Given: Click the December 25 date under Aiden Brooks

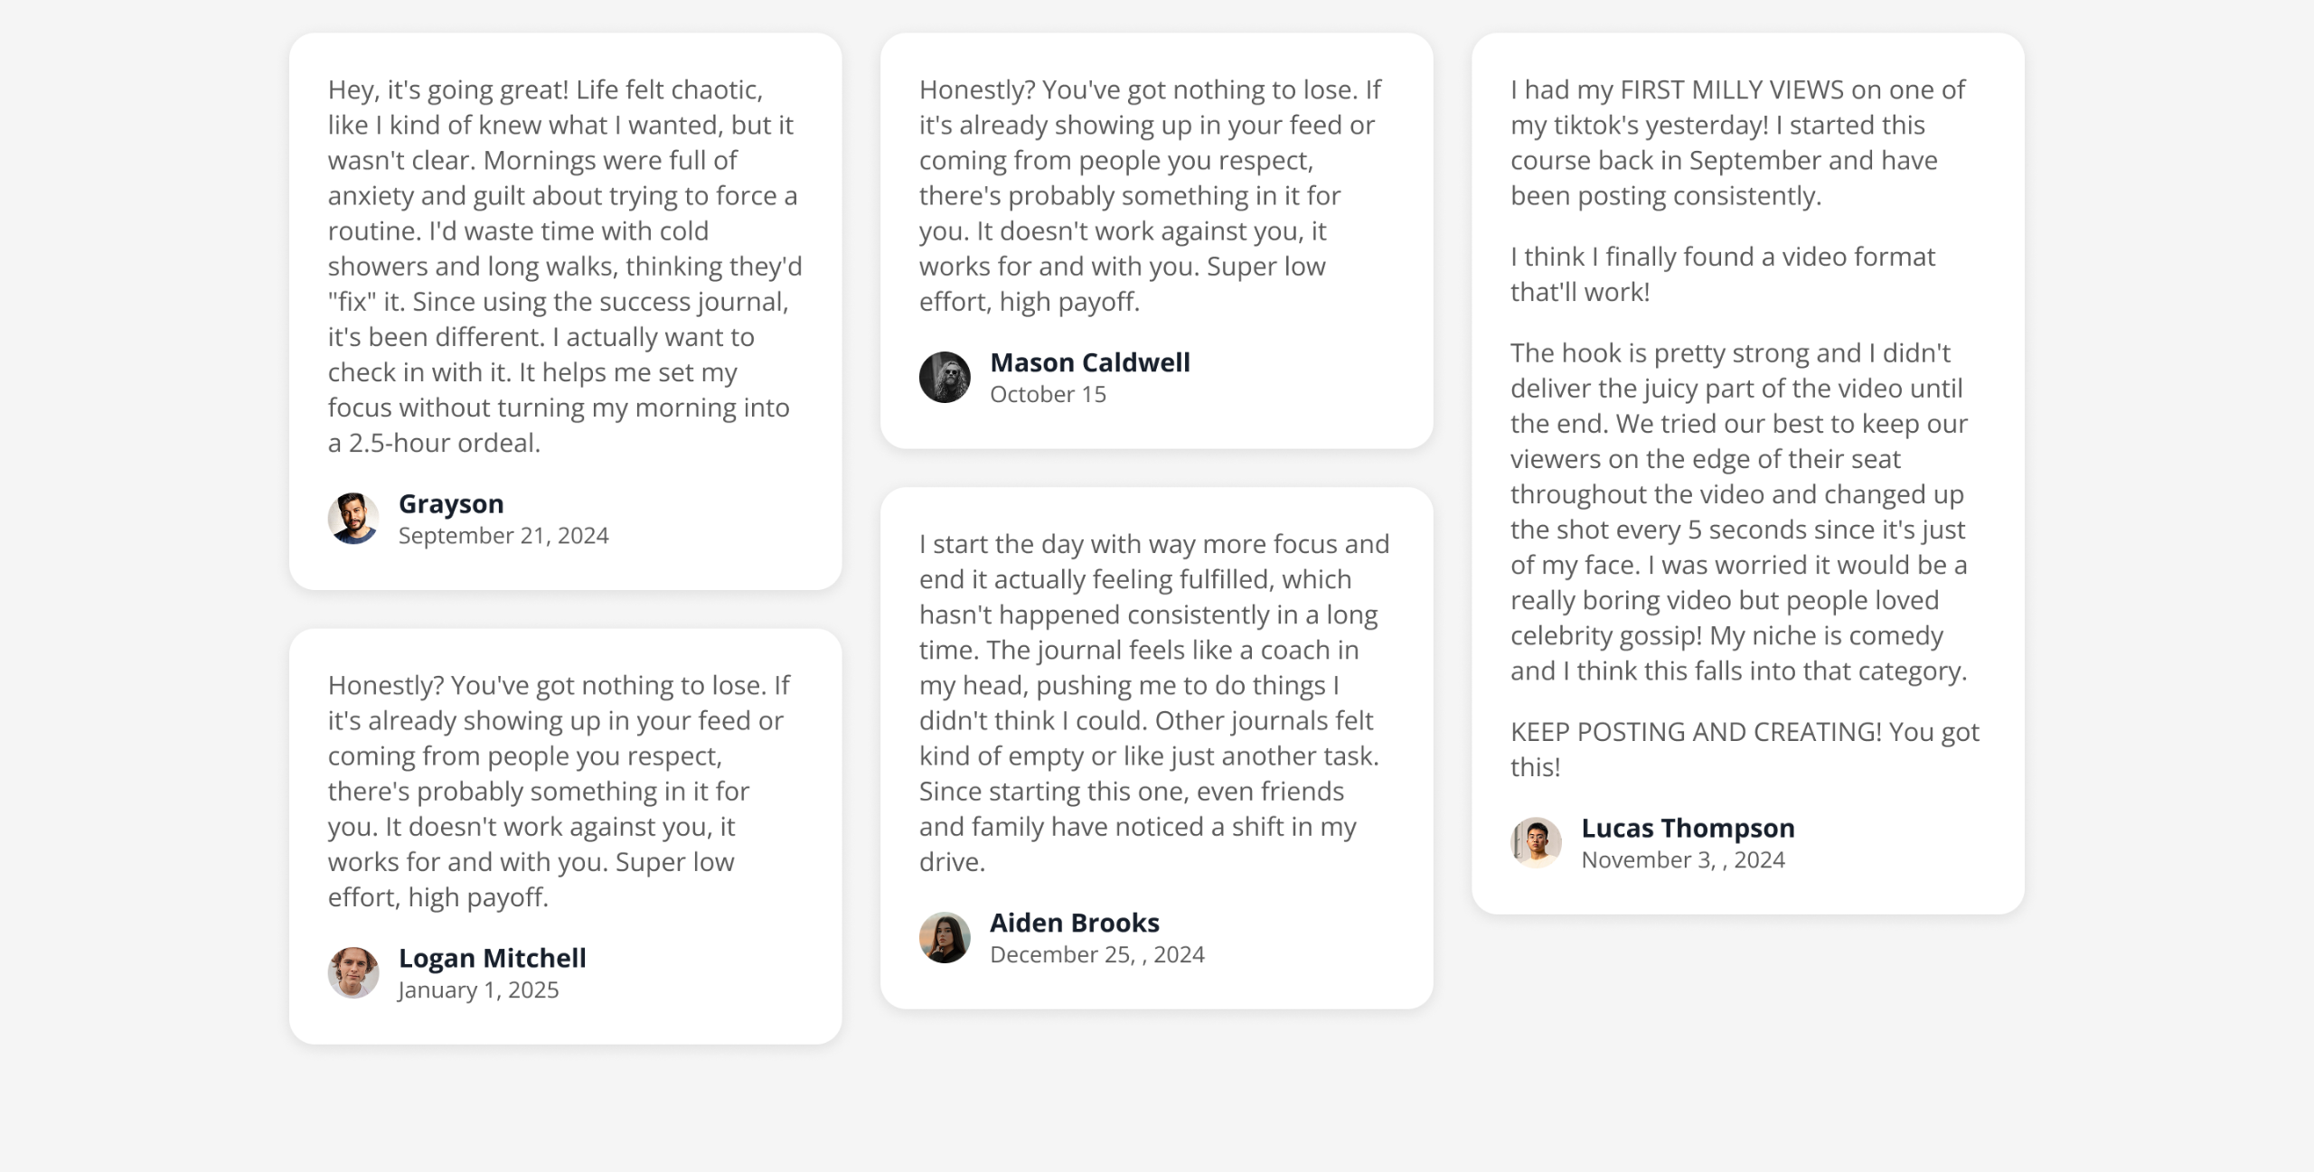Looking at the screenshot, I should click(1096, 955).
